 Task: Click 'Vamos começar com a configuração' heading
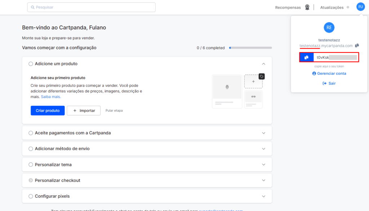click(59, 48)
